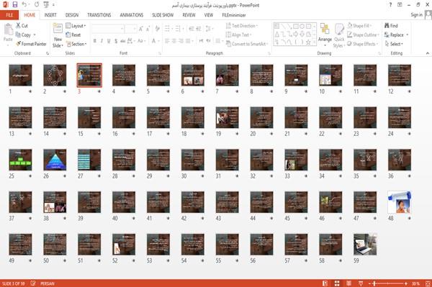
Task: Click the Copy icon in Clipboard group
Action: coord(18,35)
